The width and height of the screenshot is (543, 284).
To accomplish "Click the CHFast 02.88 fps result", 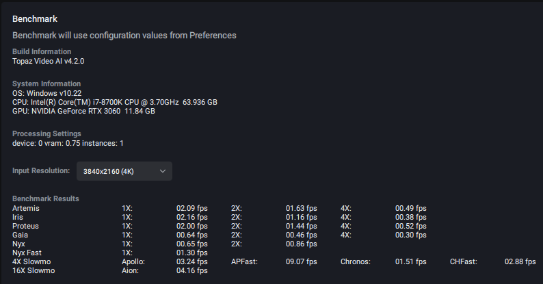I will tap(520, 261).
